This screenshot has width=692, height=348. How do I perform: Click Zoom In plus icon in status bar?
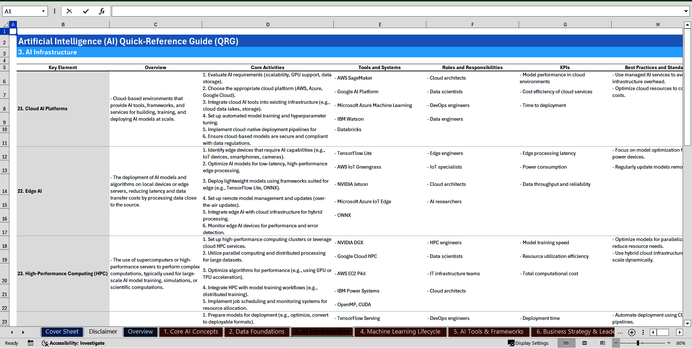coord(669,343)
